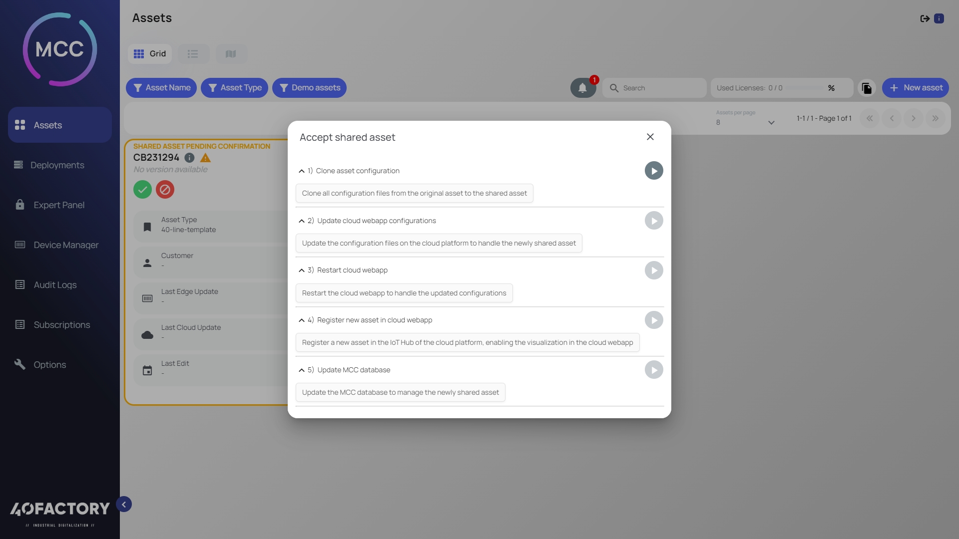Switch to the map view

[230, 54]
